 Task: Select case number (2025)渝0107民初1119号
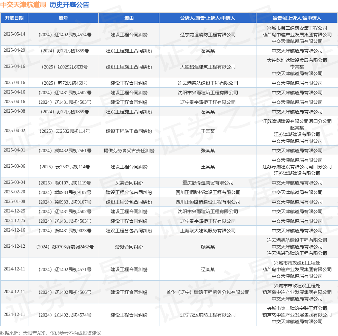(x=65, y=183)
